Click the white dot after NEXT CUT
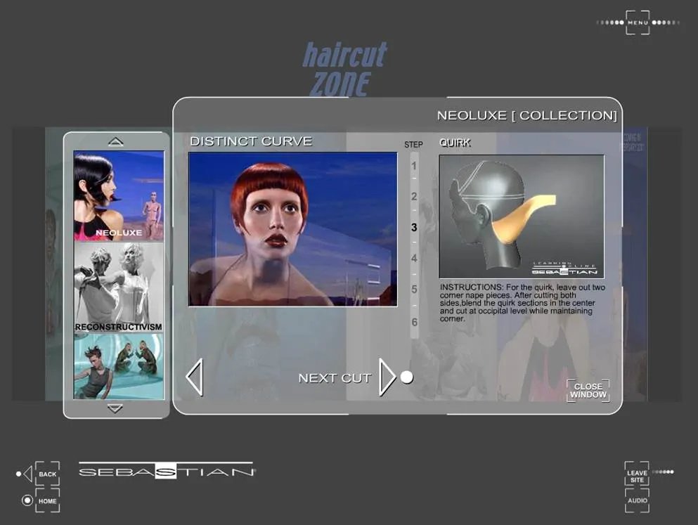 pos(406,377)
